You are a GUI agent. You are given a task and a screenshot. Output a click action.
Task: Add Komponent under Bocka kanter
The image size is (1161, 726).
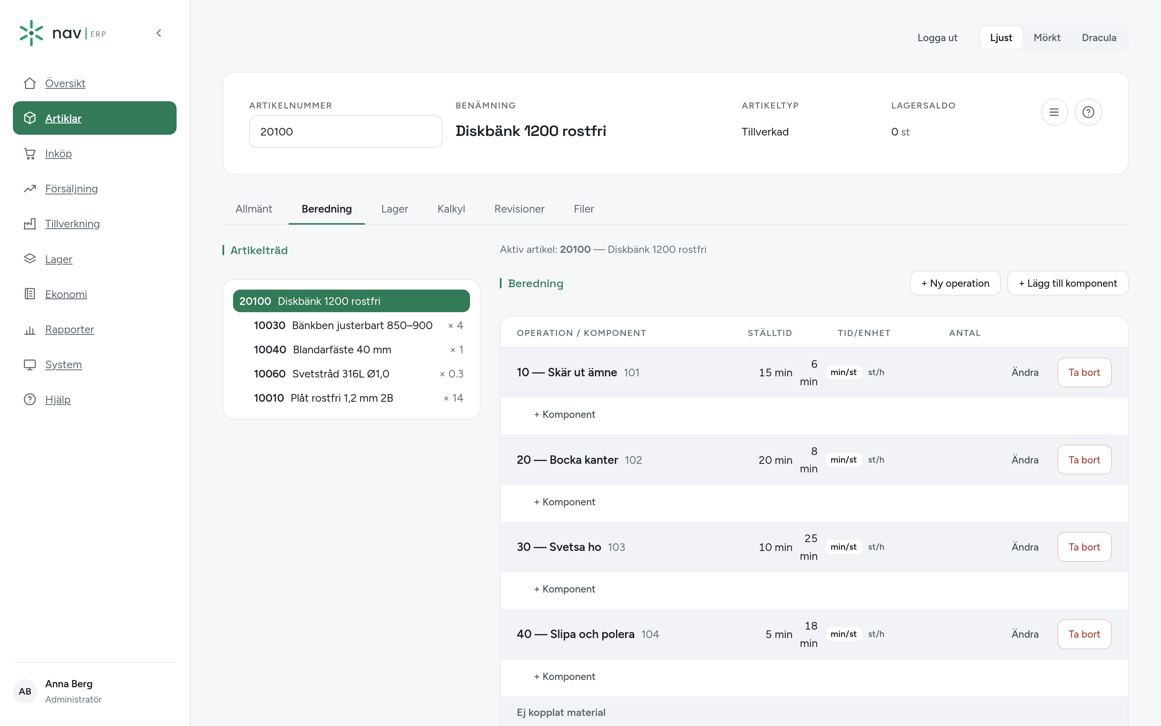click(x=564, y=502)
